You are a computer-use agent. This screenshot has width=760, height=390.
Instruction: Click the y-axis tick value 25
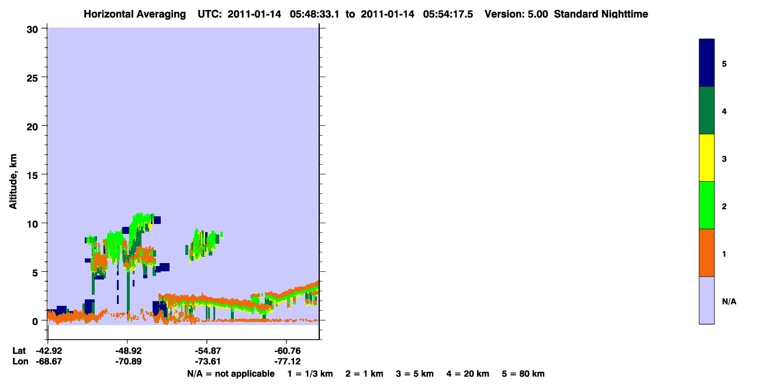(x=34, y=77)
